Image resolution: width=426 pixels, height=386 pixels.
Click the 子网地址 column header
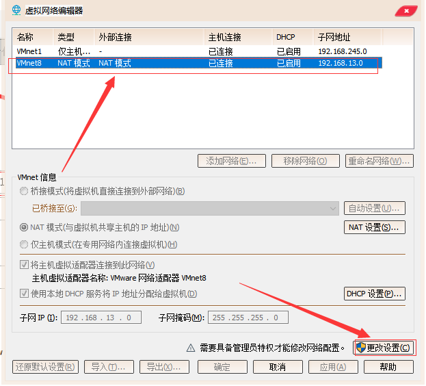[x=348, y=37]
